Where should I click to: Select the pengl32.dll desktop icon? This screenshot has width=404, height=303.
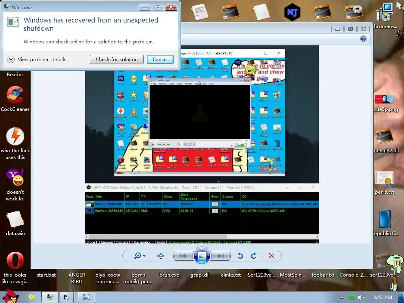coord(385,141)
